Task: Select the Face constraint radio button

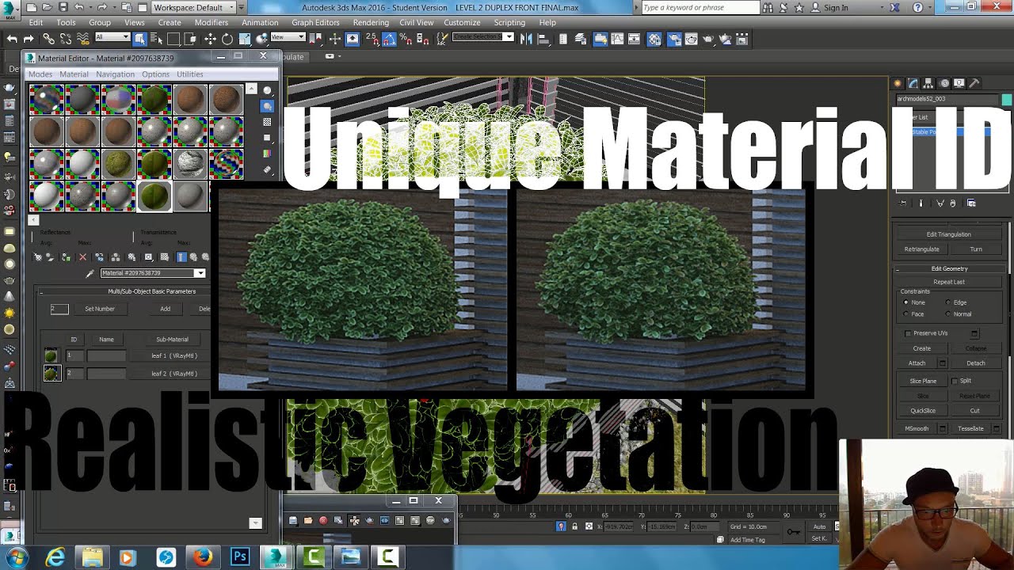Action: pyautogui.click(x=906, y=314)
